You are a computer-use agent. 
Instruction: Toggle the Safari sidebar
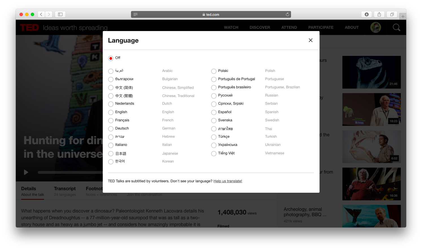(x=60, y=14)
